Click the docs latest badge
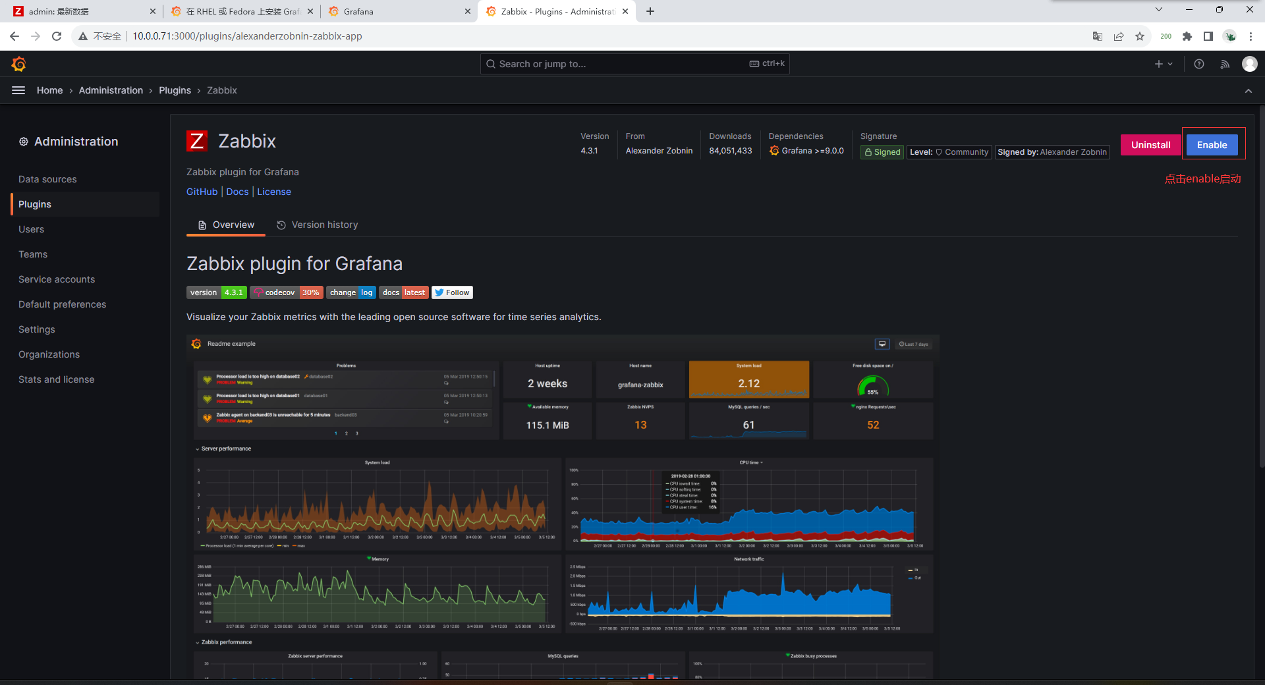Screen dimensions: 1265x685 (404, 292)
